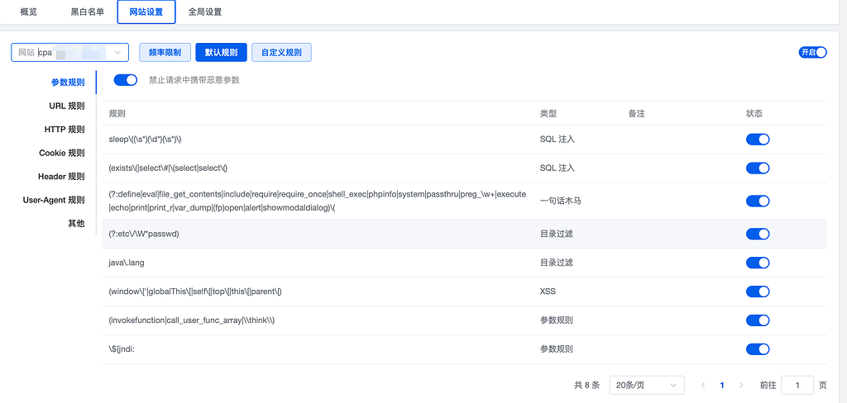Toggle the 一句话木马 rule switch

[x=758, y=201]
